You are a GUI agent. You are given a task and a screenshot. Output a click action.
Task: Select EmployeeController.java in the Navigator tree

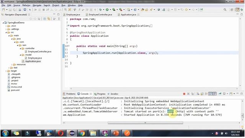(x=39, y=52)
